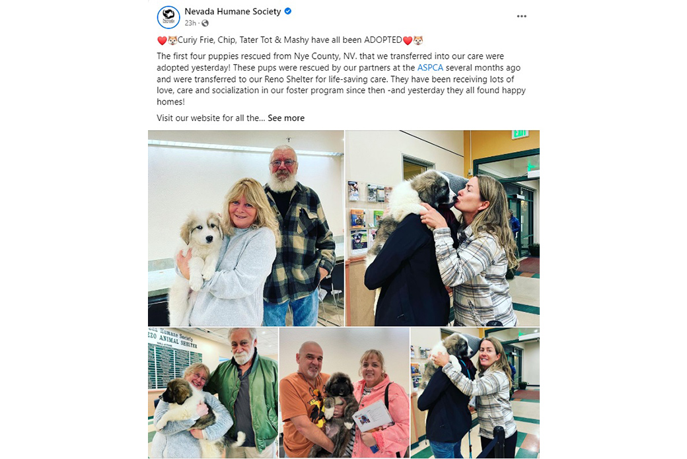Click the paragraph about Nye County puppies

(x=342, y=79)
